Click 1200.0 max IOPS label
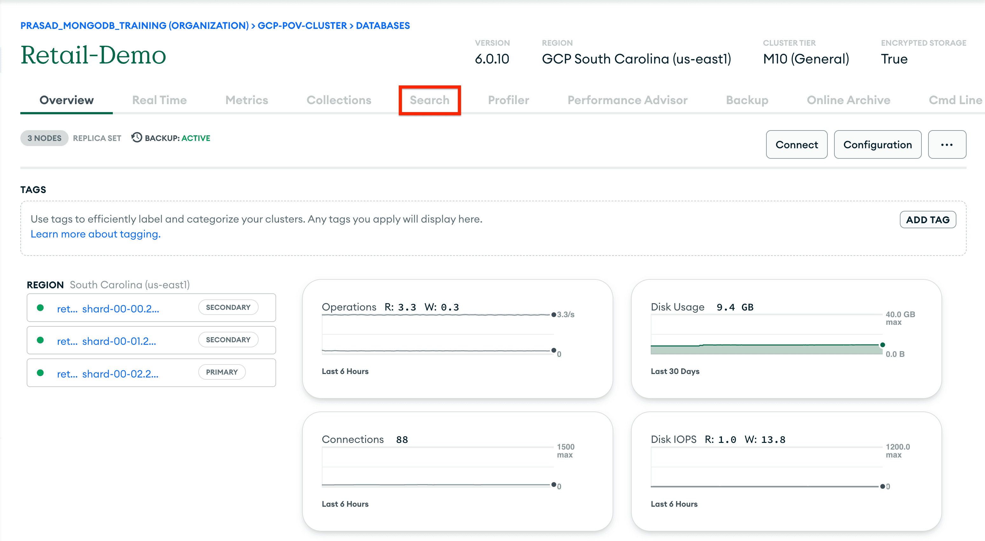Image resolution: width=985 pixels, height=541 pixels. click(898, 451)
